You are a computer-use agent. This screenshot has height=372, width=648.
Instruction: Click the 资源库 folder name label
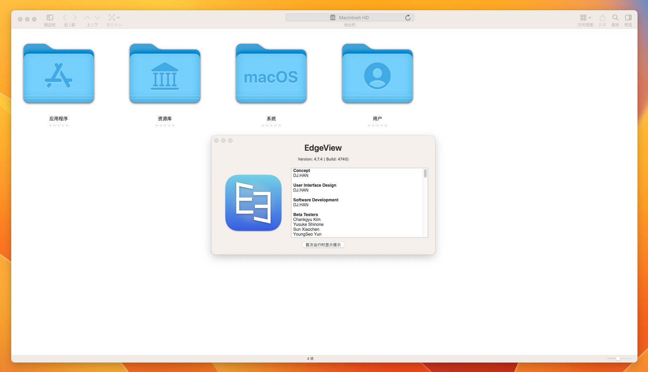coord(165,119)
